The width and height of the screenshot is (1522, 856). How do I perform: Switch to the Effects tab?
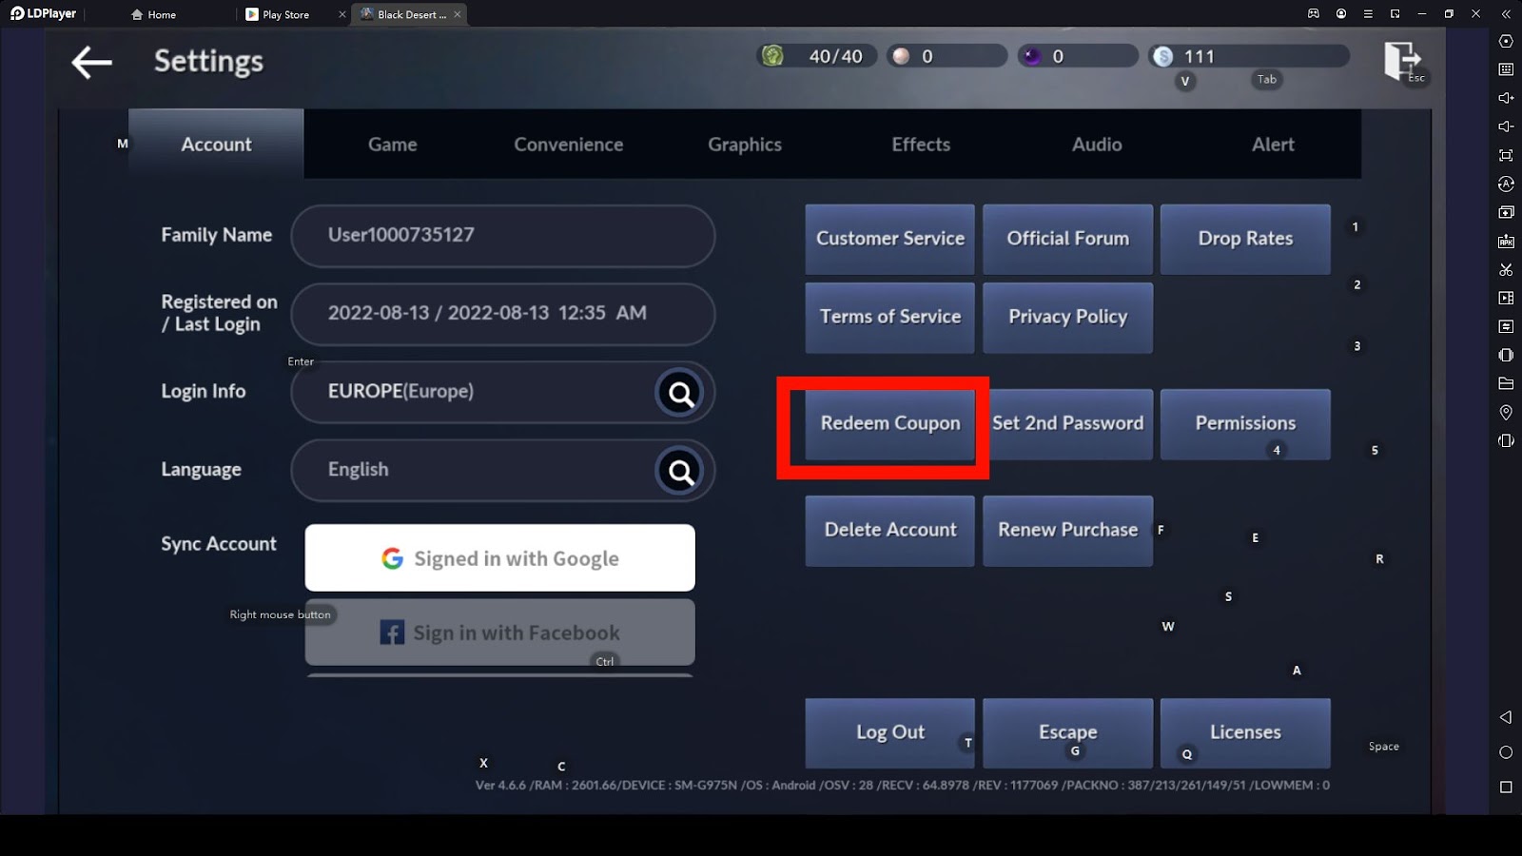coord(921,145)
